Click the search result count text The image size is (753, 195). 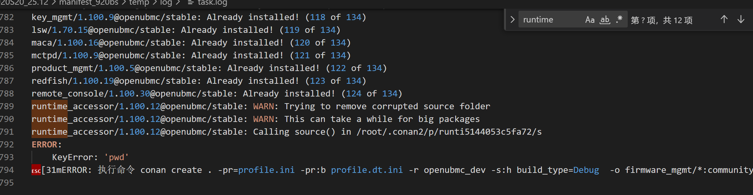click(661, 20)
